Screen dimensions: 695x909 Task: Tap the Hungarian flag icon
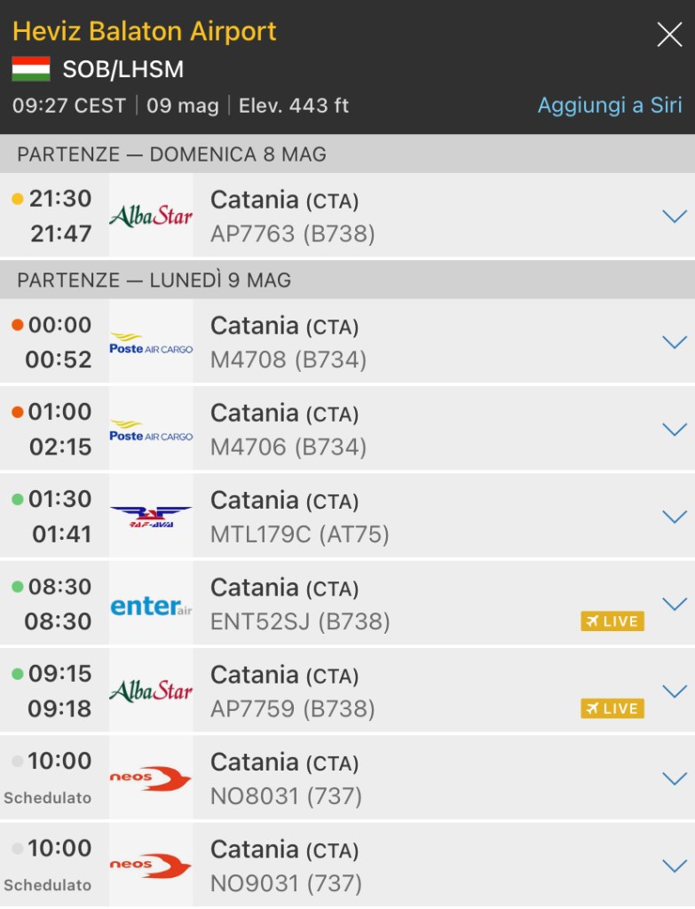click(31, 68)
